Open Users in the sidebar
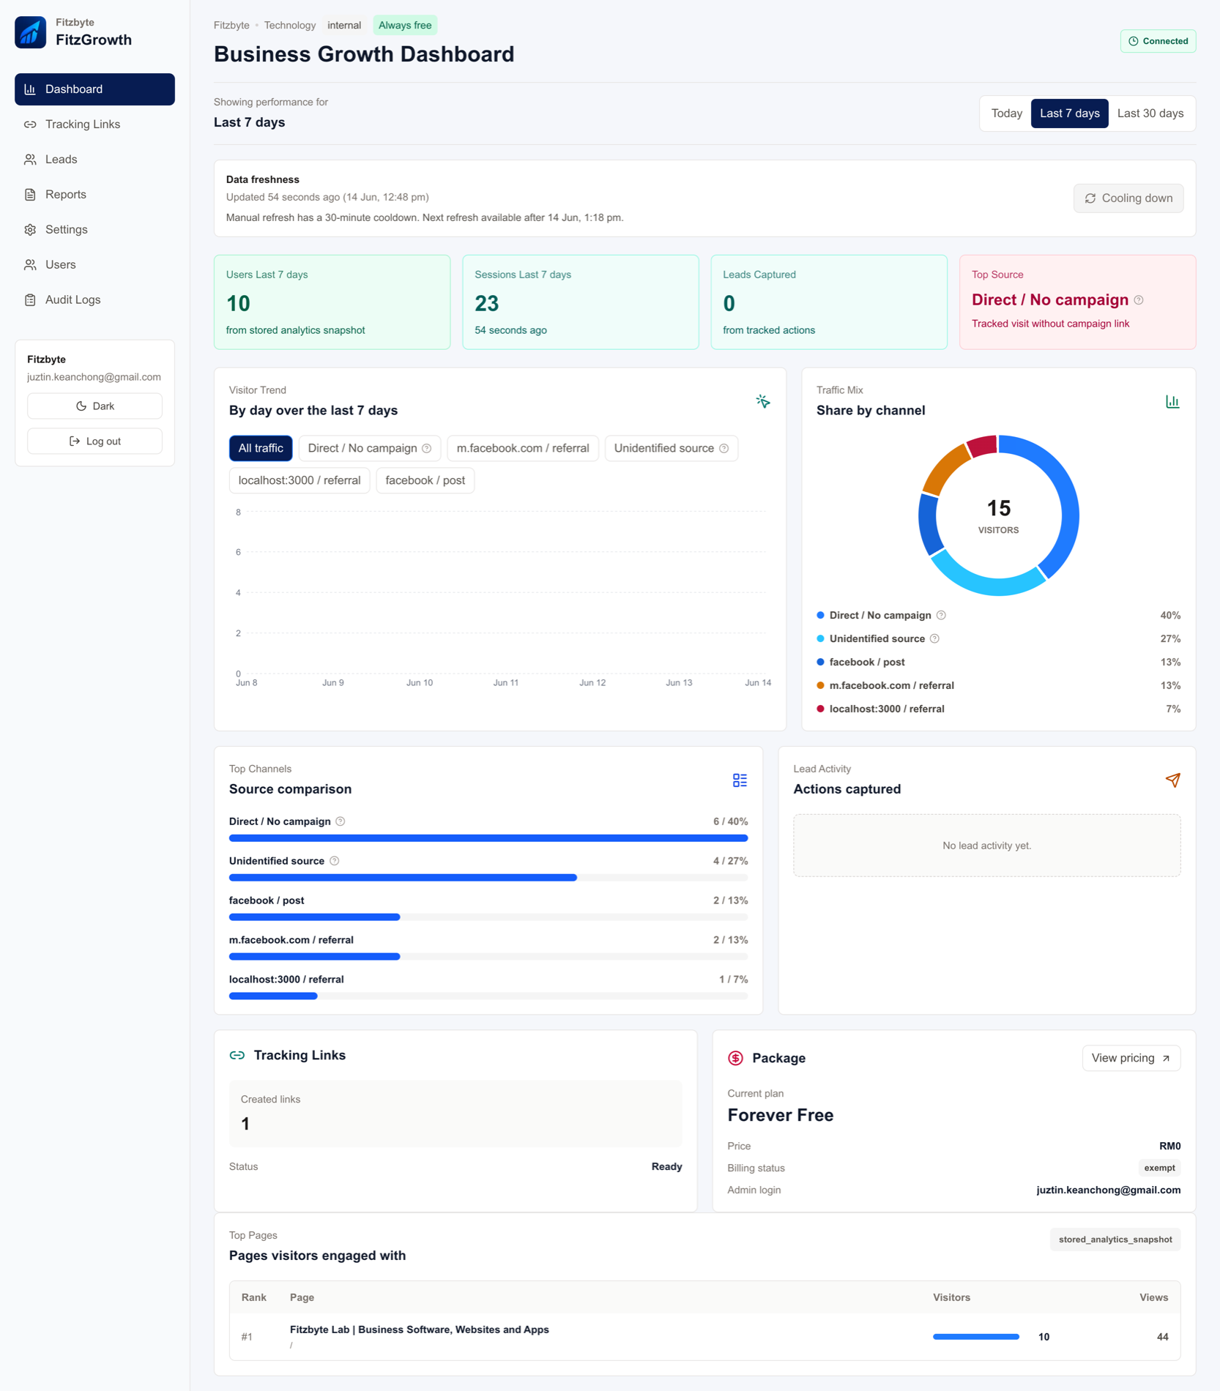 point(94,265)
